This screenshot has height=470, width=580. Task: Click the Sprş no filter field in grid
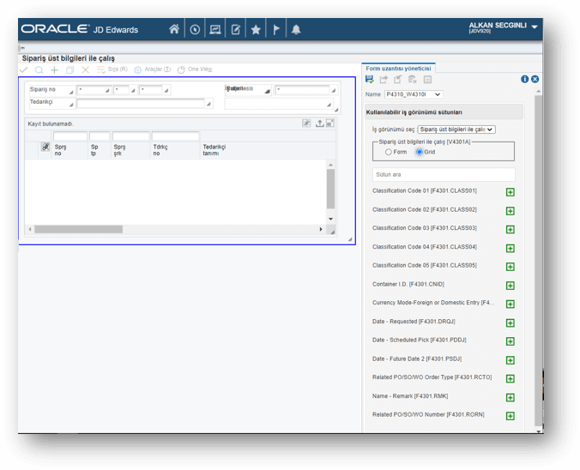point(70,136)
